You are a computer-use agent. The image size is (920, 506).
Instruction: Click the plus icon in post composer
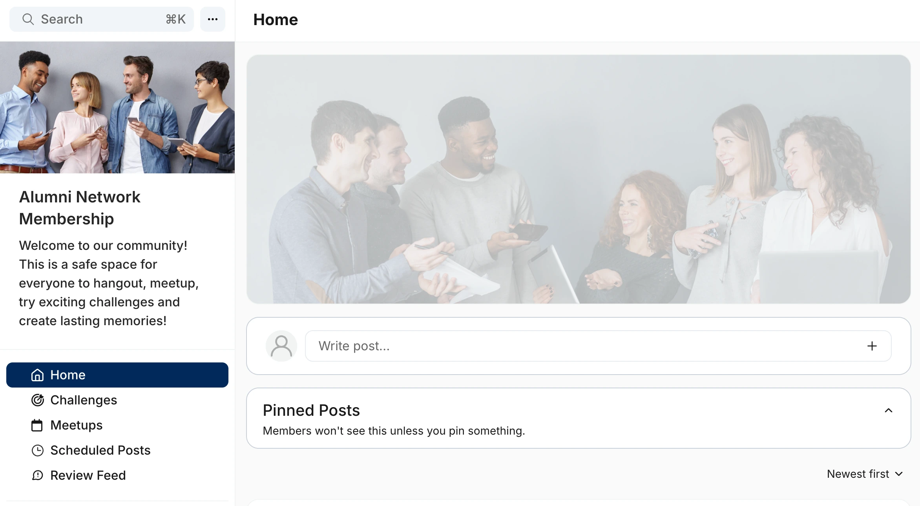pos(872,346)
